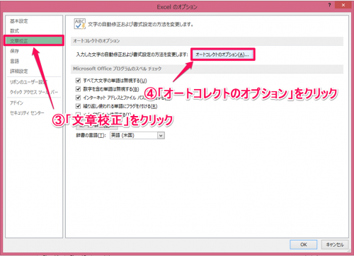Click the キャンセル button
This screenshot has width=354, height=256.
coord(335,245)
